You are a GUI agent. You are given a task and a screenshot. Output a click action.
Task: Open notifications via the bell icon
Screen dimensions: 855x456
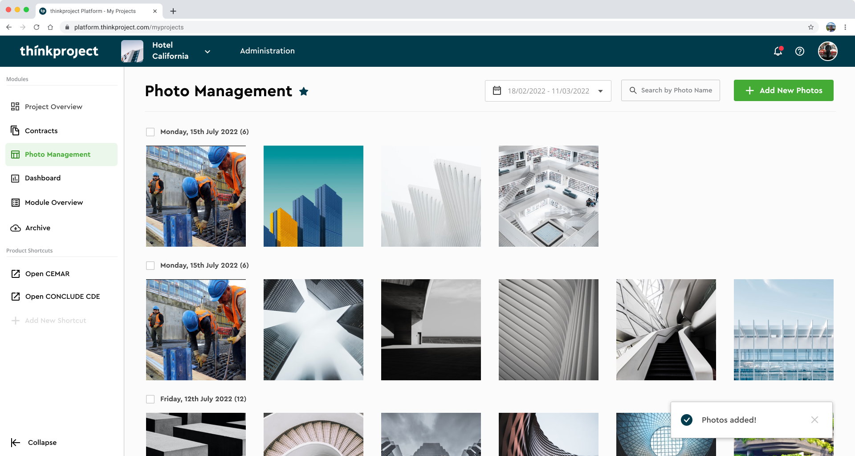(777, 51)
